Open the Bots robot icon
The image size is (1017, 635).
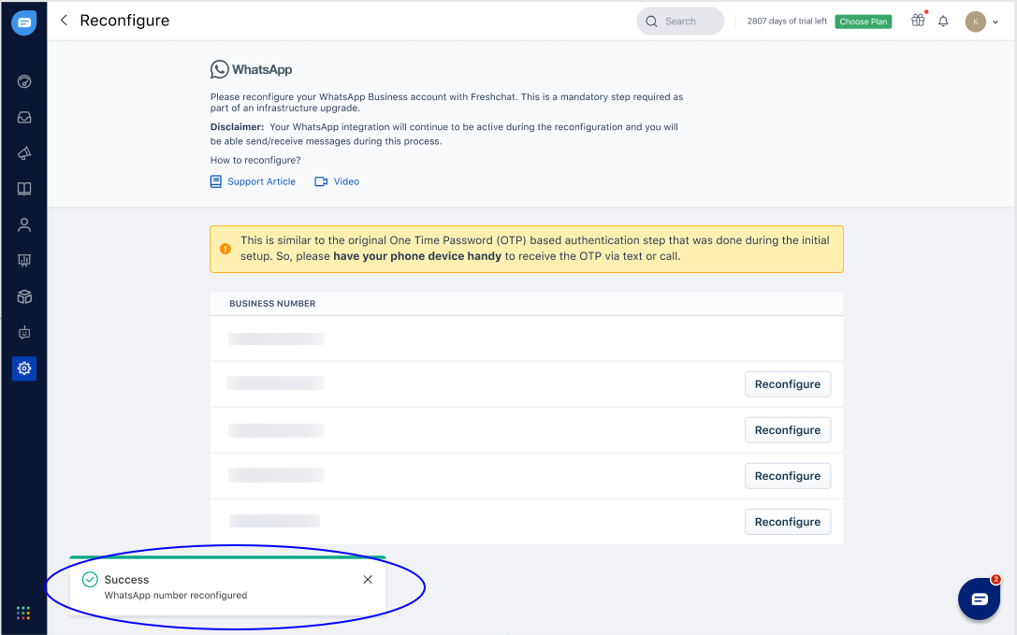[24, 332]
